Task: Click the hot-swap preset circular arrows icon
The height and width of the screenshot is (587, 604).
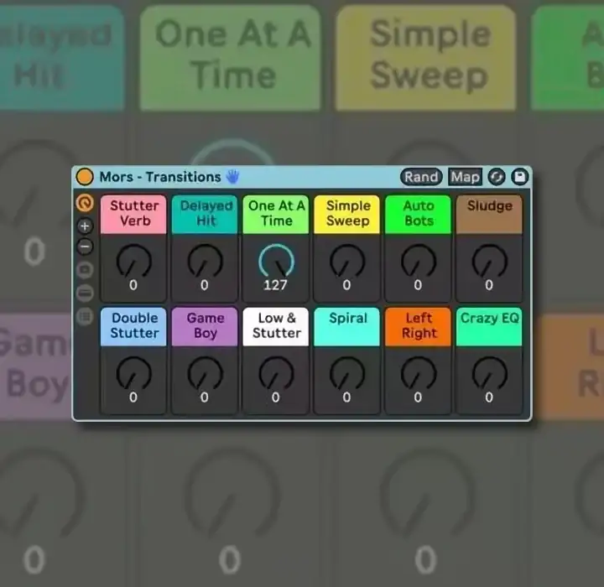Action: pos(497,177)
